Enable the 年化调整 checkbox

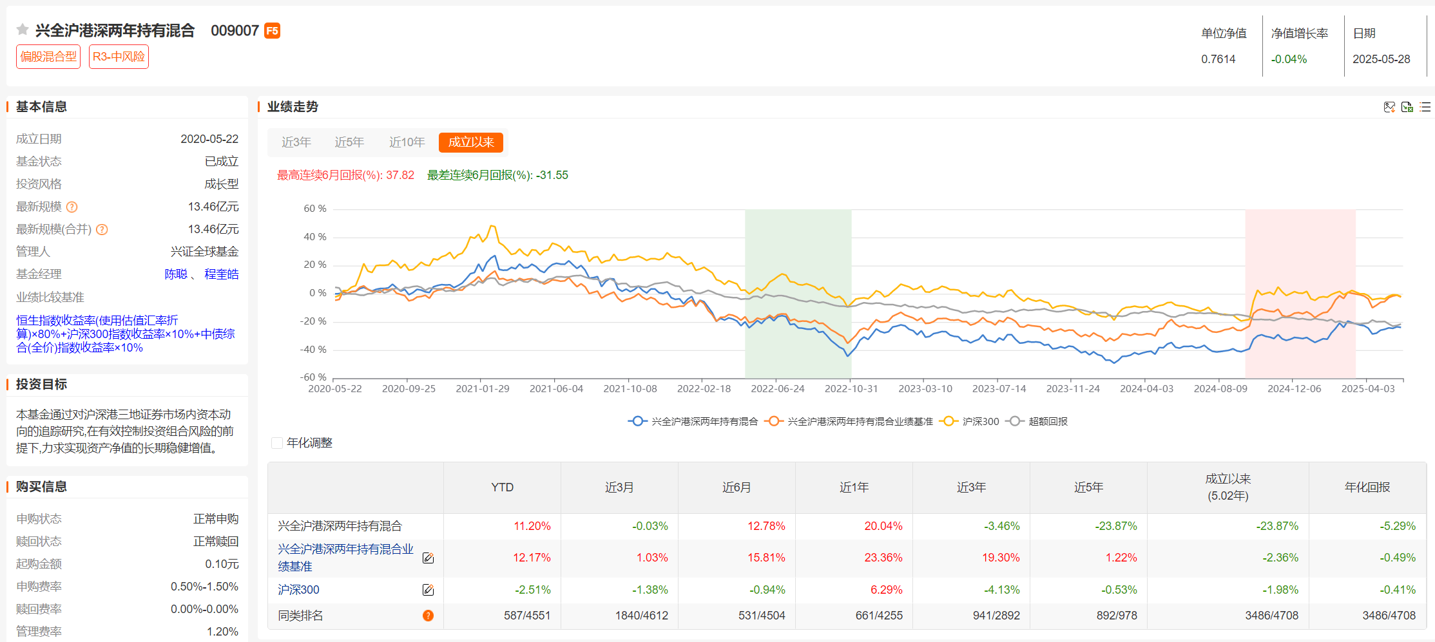277,443
